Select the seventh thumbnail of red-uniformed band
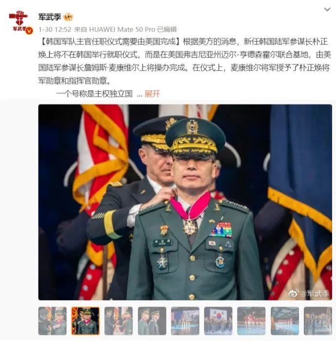 pos(251,321)
